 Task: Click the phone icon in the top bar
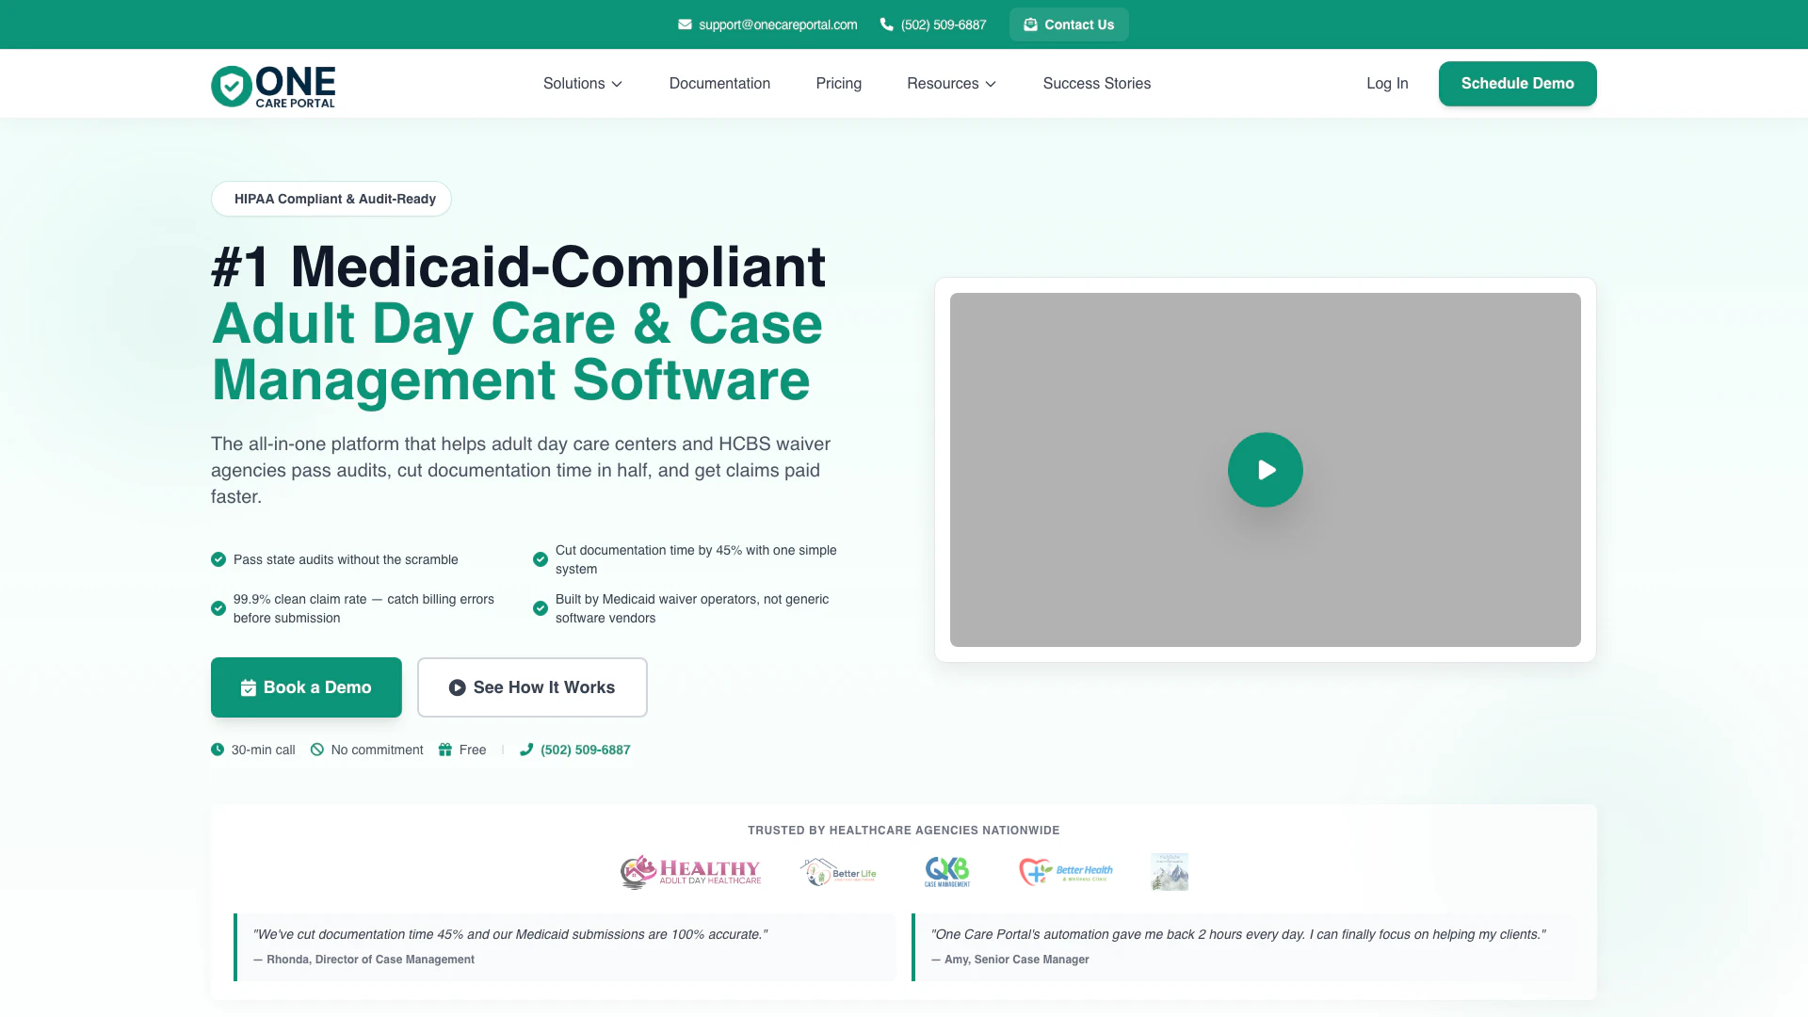(886, 24)
